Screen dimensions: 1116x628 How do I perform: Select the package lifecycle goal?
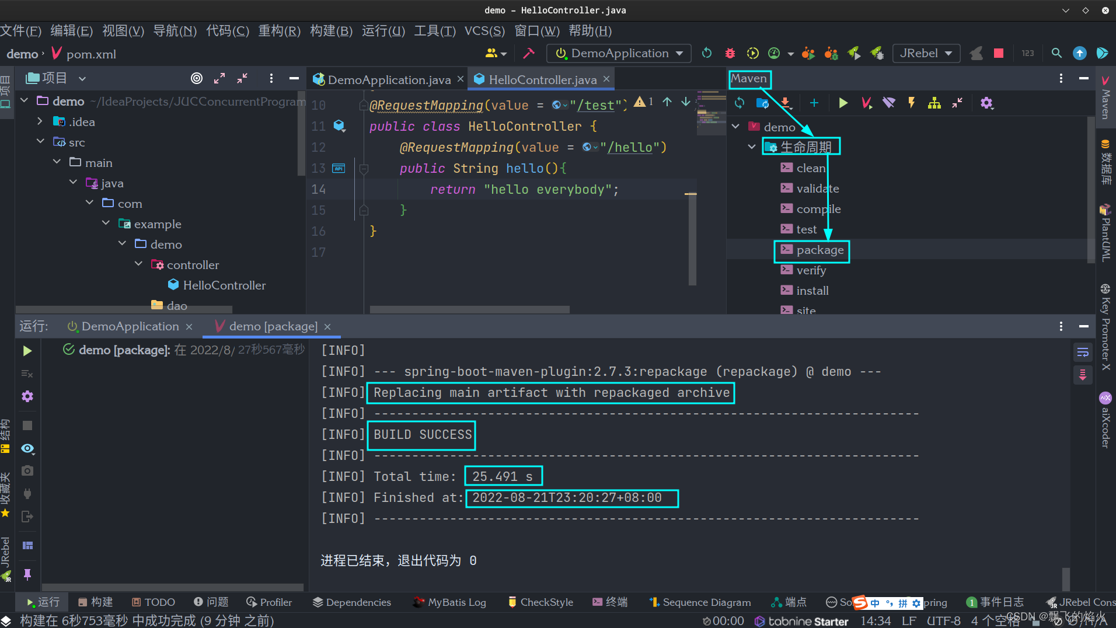pyautogui.click(x=819, y=250)
